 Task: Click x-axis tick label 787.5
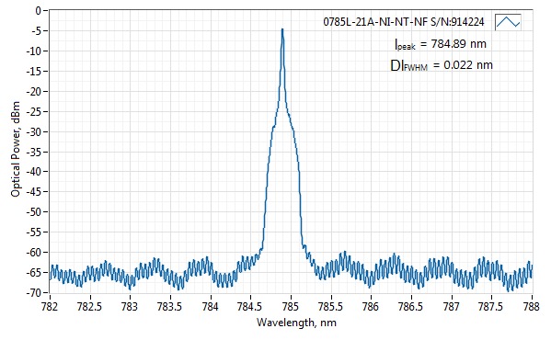click(491, 307)
